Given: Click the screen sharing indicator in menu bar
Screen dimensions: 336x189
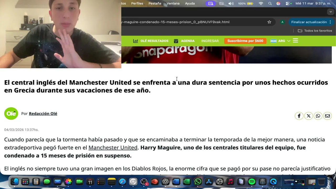Looking at the screenshot, I should [x=211, y=3].
